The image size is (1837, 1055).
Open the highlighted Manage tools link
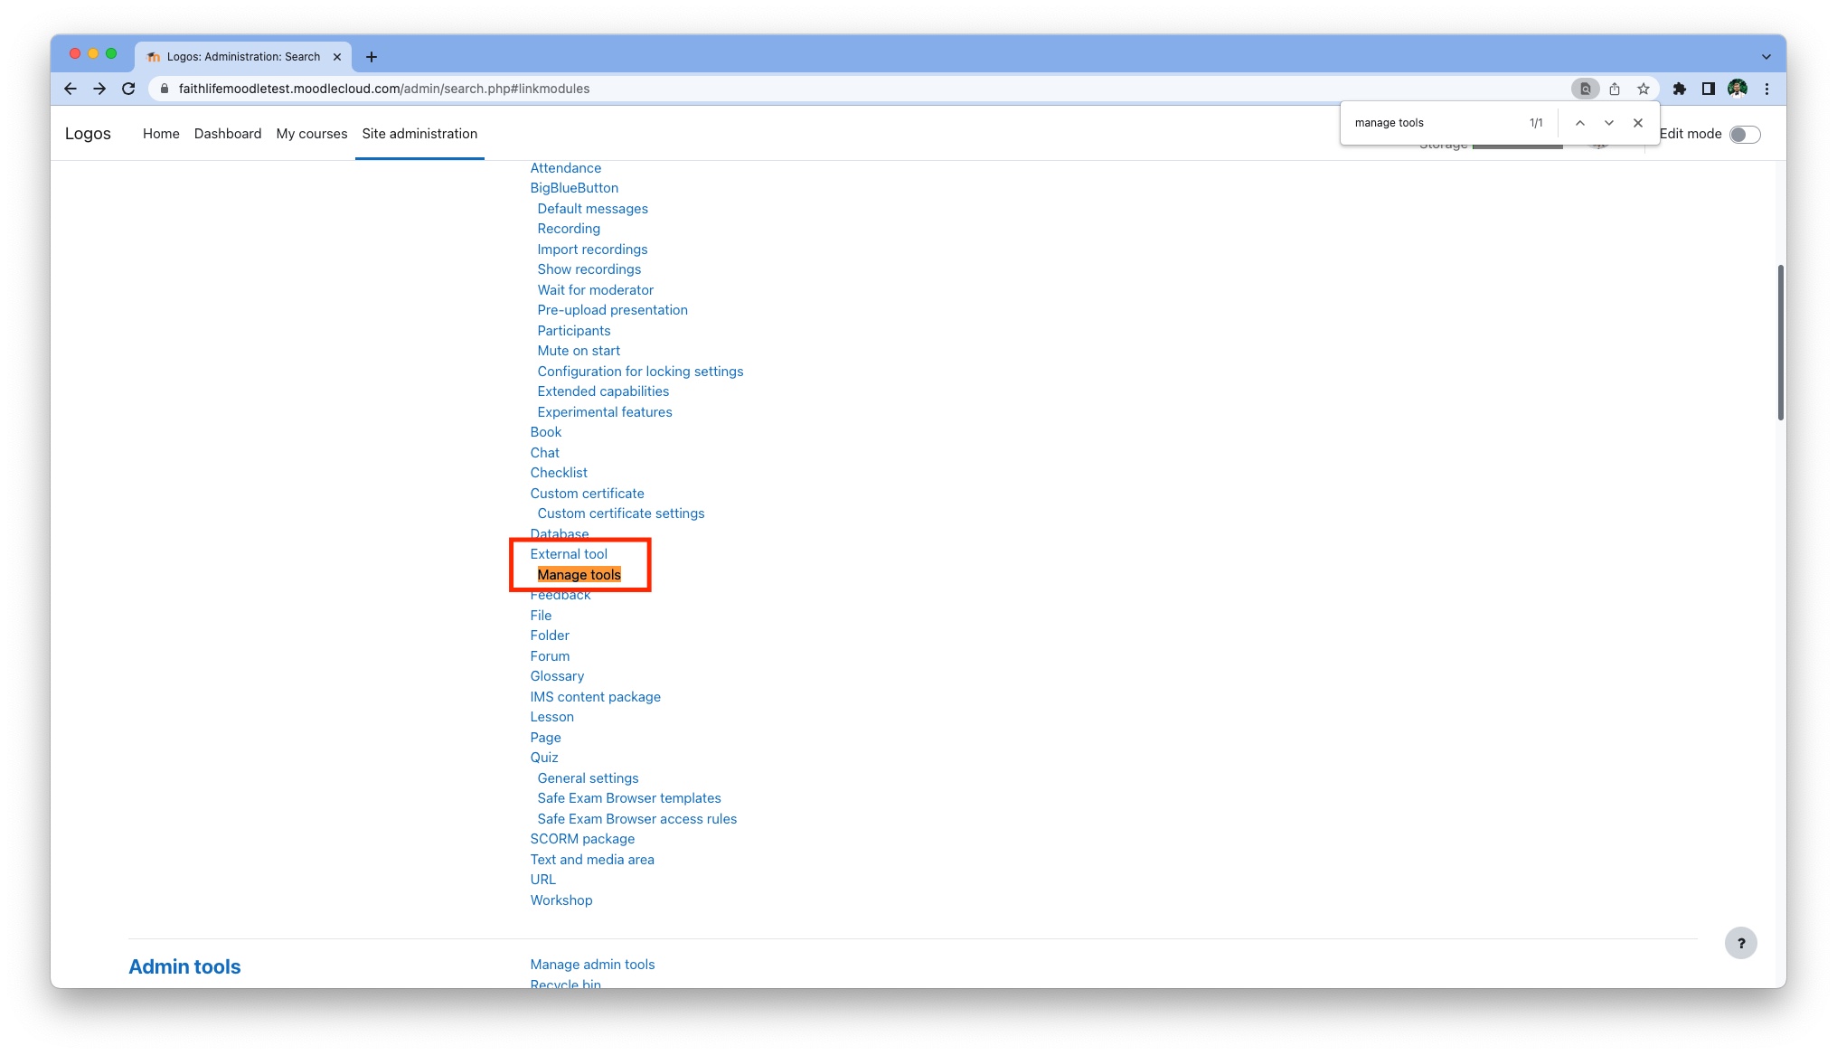click(x=579, y=574)
